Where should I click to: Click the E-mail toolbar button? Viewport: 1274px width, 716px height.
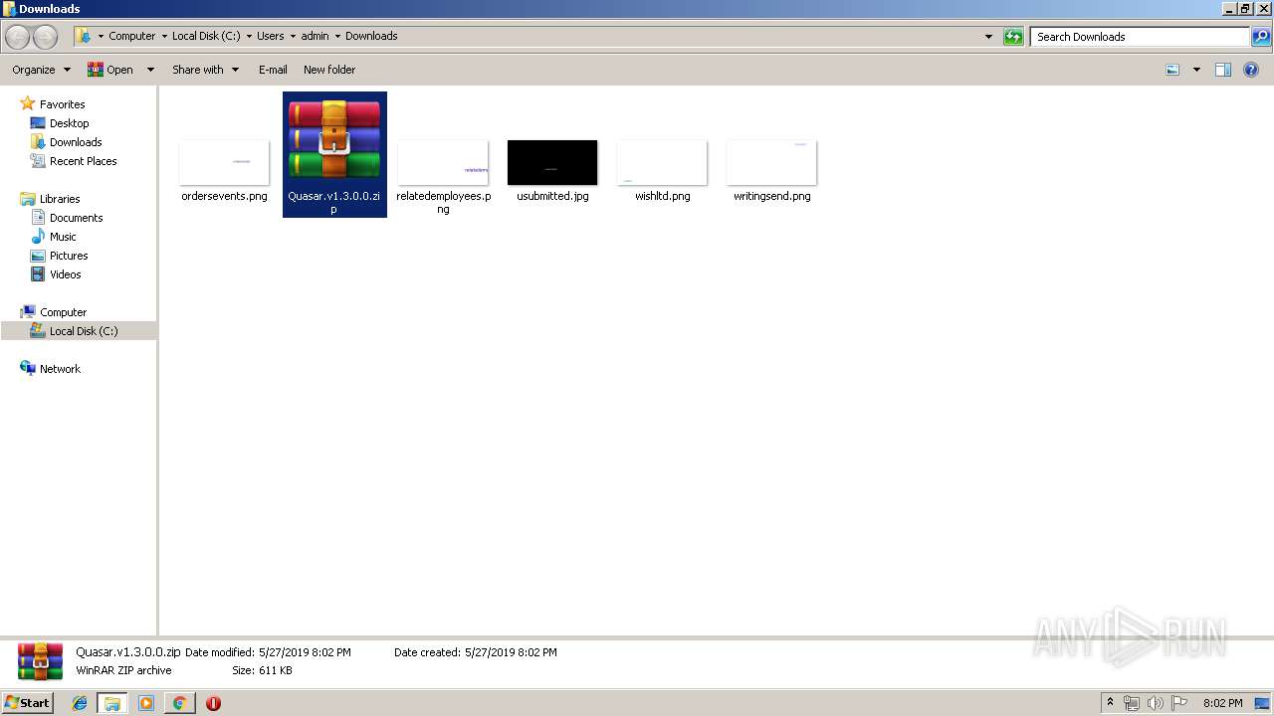point(273,70)
